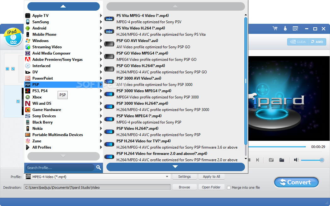The image size is (330, 206).
Task: Click the Zune category icon
Action: coord(28,141)
